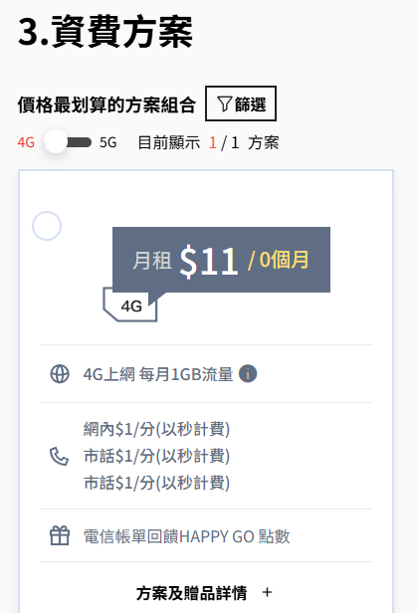
Task: Click the 價格最划算的方案組合 label
Action: pyautogui.click(x=106, y=104)
